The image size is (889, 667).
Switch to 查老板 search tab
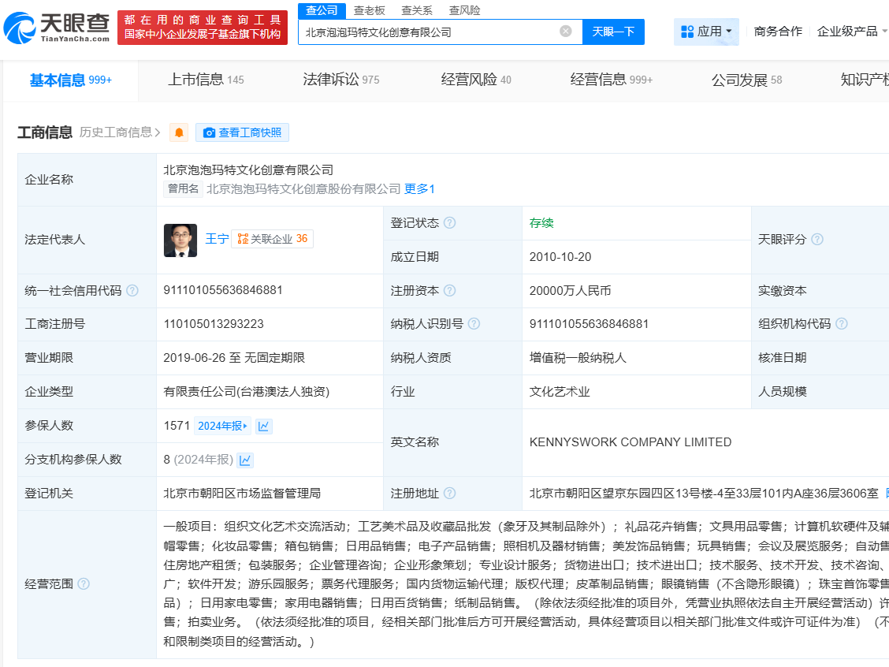coord(369,10)
